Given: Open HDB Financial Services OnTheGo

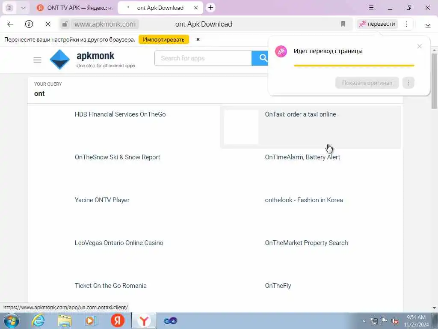Looking at the screenshot, I should click(120, 114).
